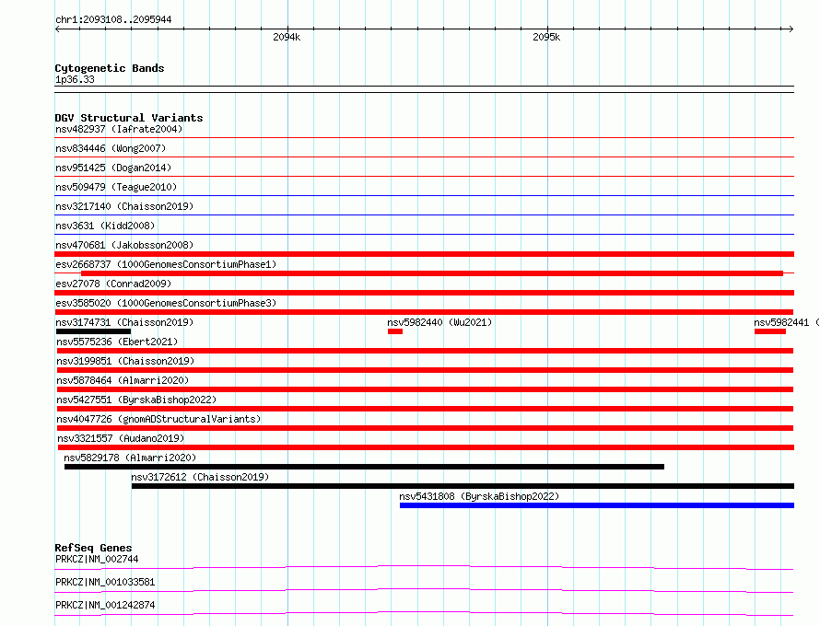The width and height of the screenshot is (820, 626).
Task: Click the red bar under nsv5982441
Action: pyautogui.click(x=770, y=331)
